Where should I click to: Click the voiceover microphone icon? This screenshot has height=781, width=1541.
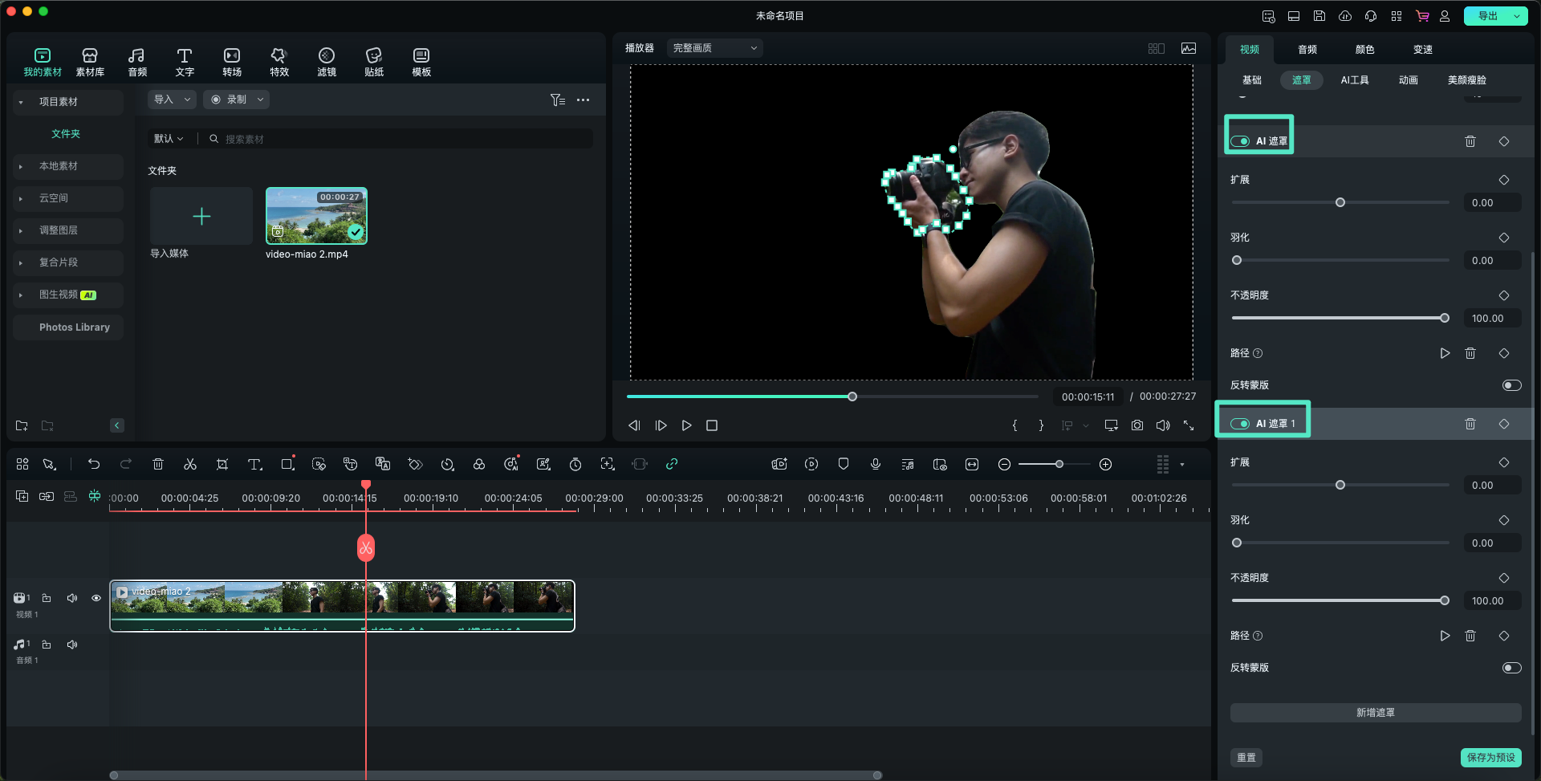[x=876, y=465]
